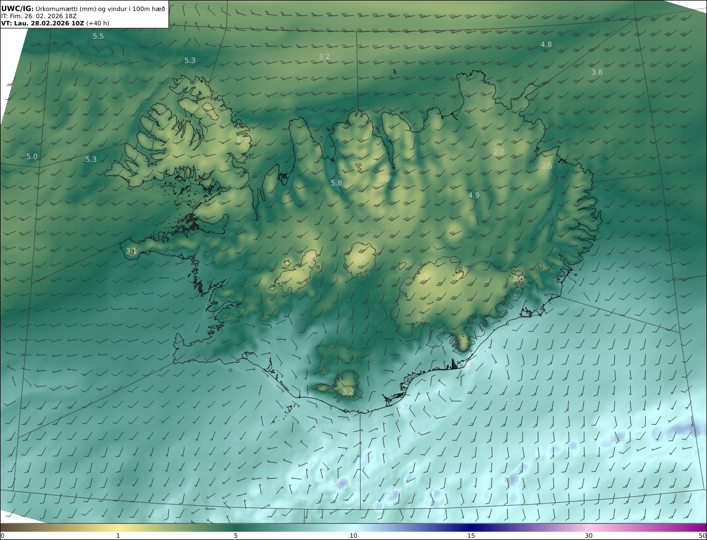Screen dimensions: 707x540
Task: Click the 3.8 value label offshore
Action: point(597,72)
